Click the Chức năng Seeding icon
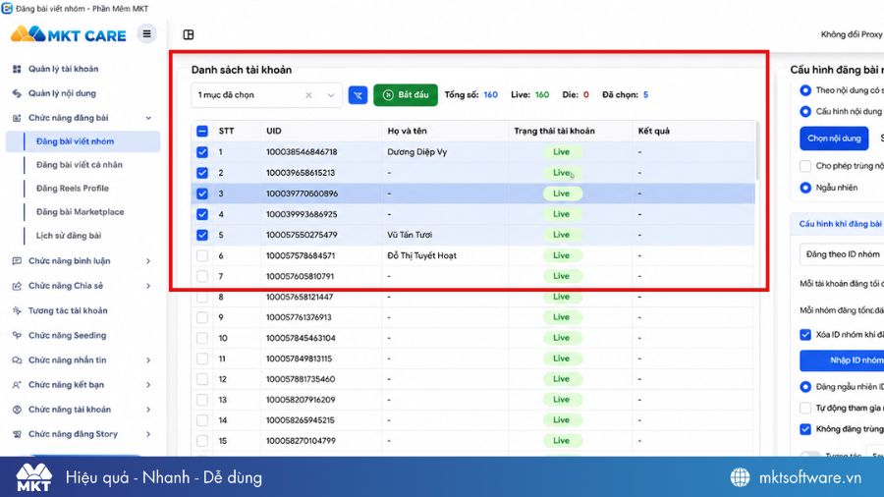Image resolution: width=884 pixels, height=497 pixels. click(17, 335)
